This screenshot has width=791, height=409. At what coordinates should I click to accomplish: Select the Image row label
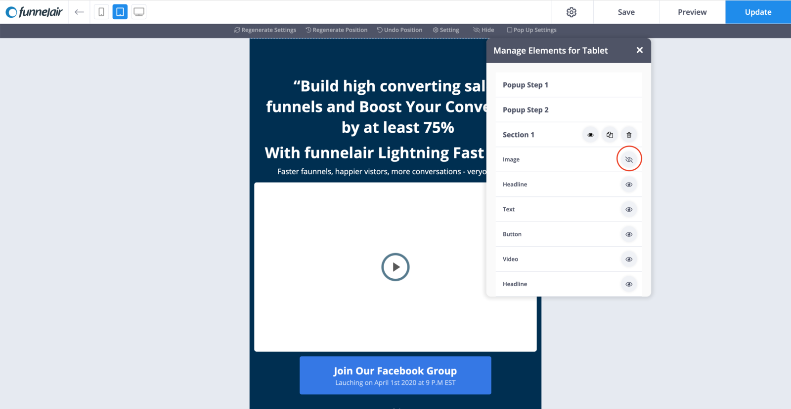pos(511,159)
